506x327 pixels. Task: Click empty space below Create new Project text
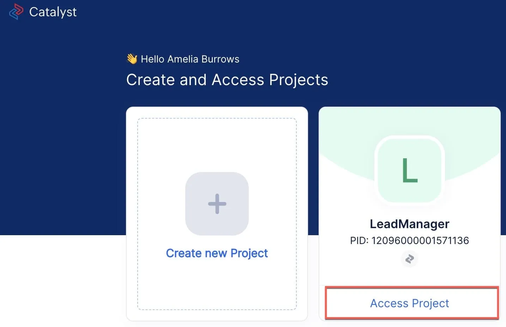[217, 286]
